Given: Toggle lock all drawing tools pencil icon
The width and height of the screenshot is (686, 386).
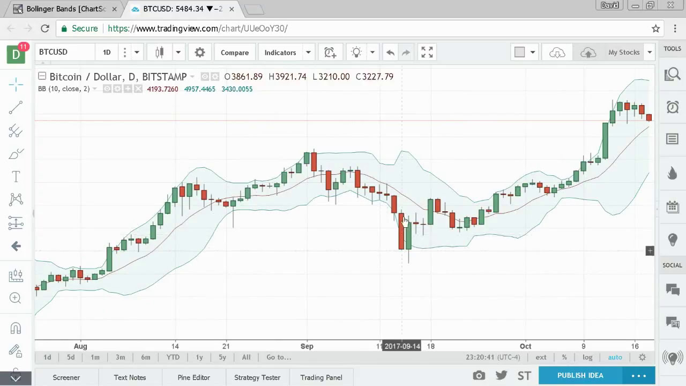Looking at the screenshot, I should click(16, 351).
